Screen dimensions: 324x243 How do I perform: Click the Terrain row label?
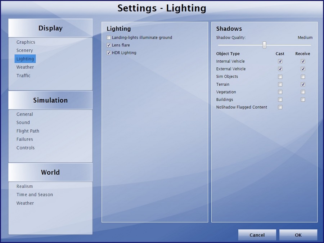tap(223, 84)
